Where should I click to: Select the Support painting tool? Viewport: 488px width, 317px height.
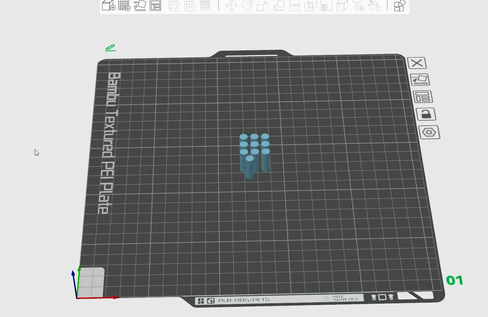[326, 5]
